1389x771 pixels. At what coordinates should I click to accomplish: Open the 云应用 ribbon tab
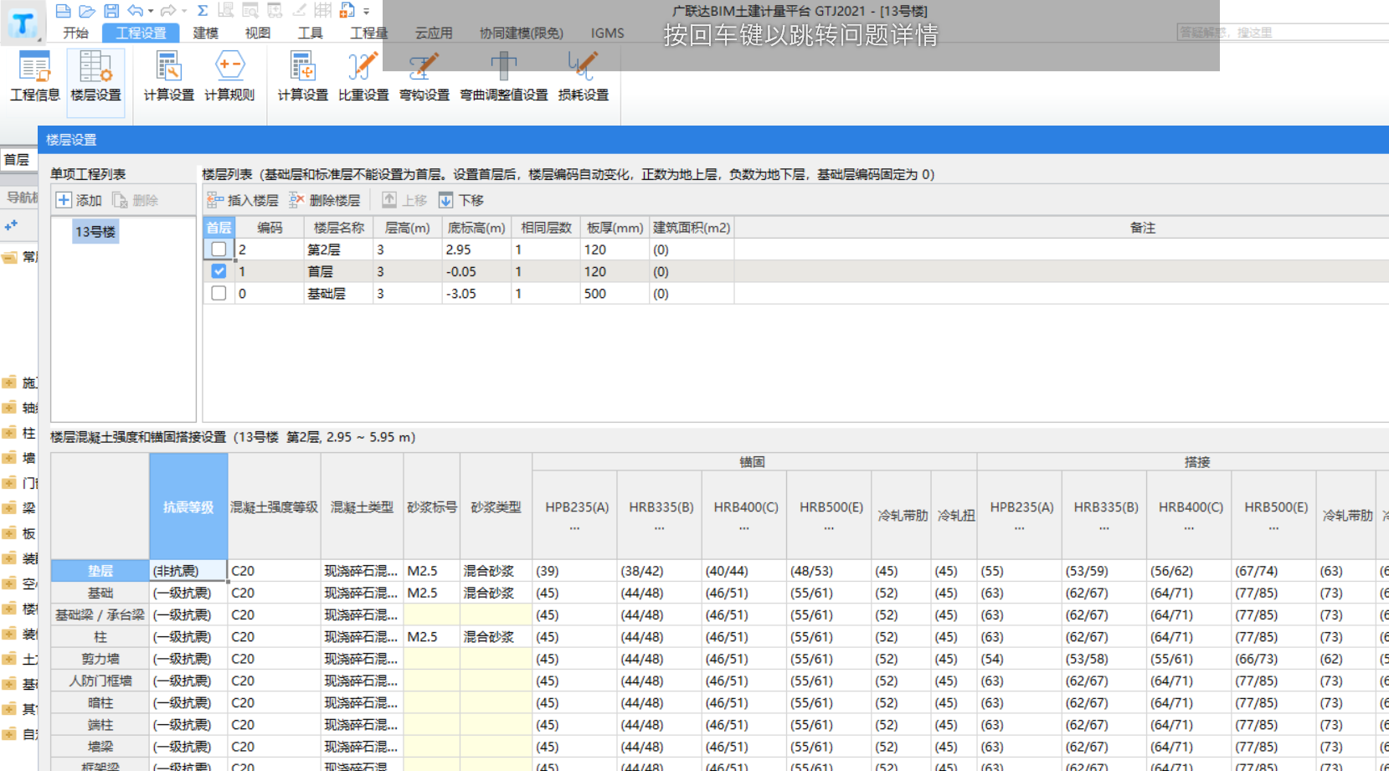pos(434,33)
